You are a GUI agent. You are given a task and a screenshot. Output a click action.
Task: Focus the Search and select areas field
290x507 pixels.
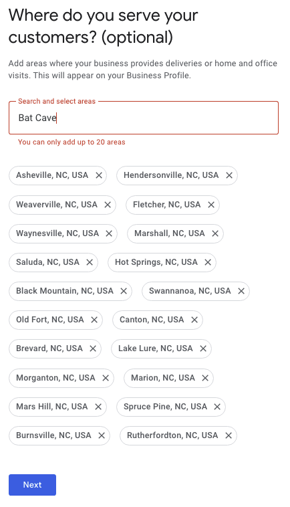coord(144,118)
